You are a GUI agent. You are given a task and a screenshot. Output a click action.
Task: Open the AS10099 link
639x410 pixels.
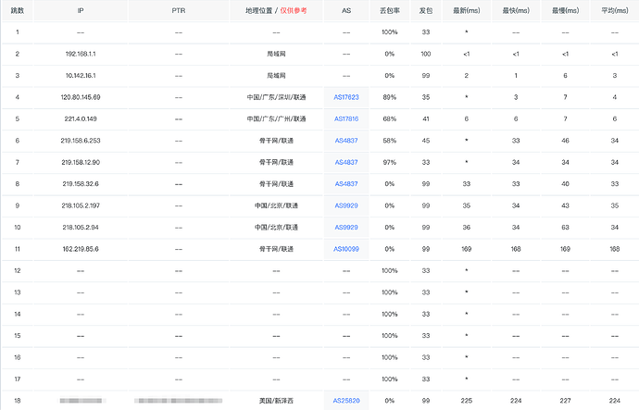click(x=346, y=249)
